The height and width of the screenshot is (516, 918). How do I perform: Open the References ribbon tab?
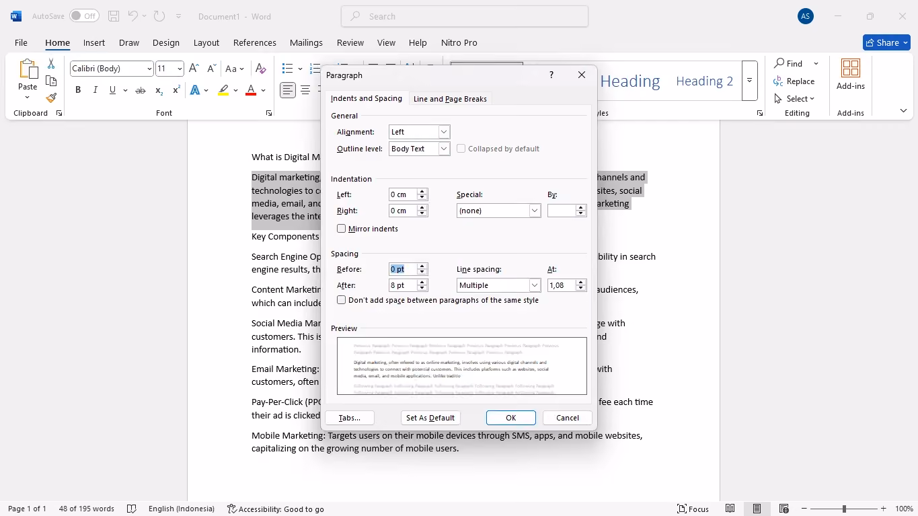(255, 42)
